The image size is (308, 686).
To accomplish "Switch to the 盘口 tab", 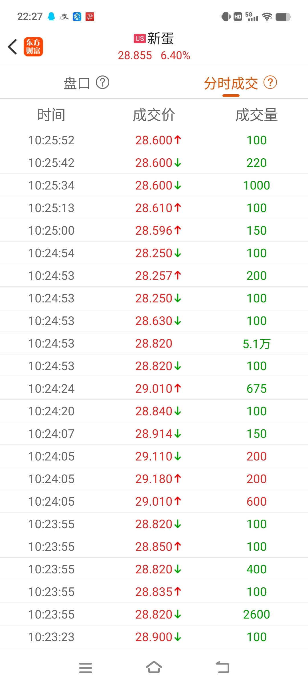I will 76,83.
